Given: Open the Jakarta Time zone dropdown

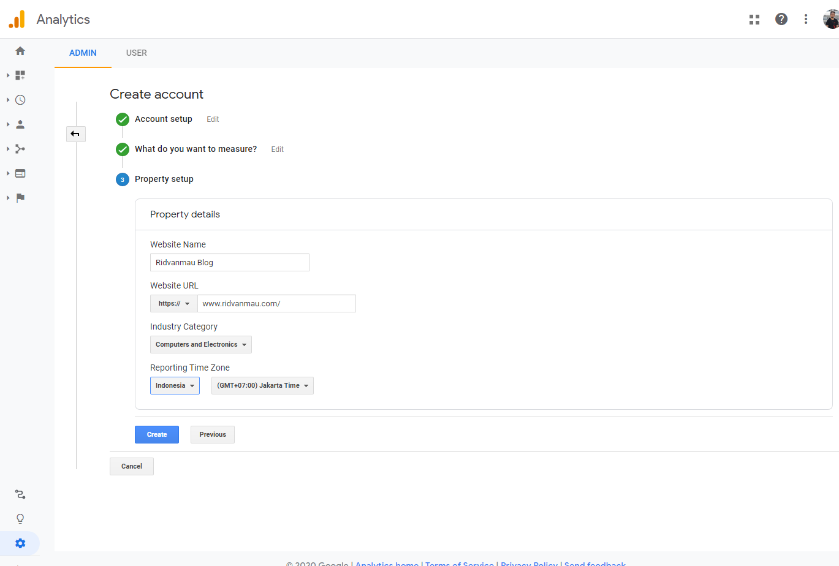Looking at the screenshot, I should (262, 386).
